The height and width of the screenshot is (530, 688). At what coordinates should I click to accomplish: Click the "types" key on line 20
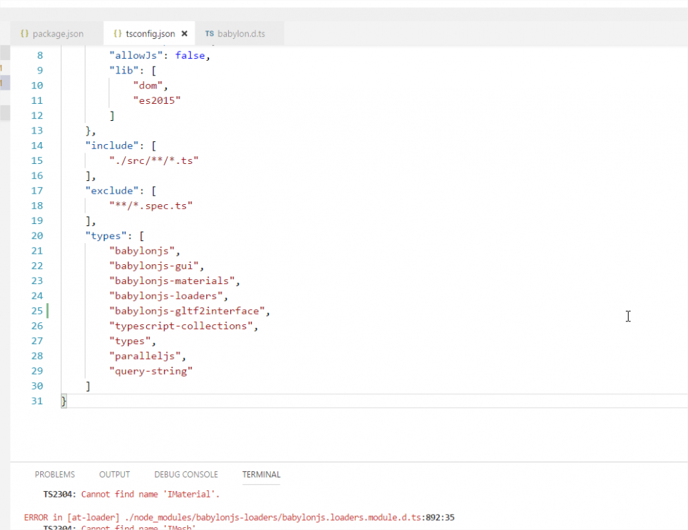106,236
